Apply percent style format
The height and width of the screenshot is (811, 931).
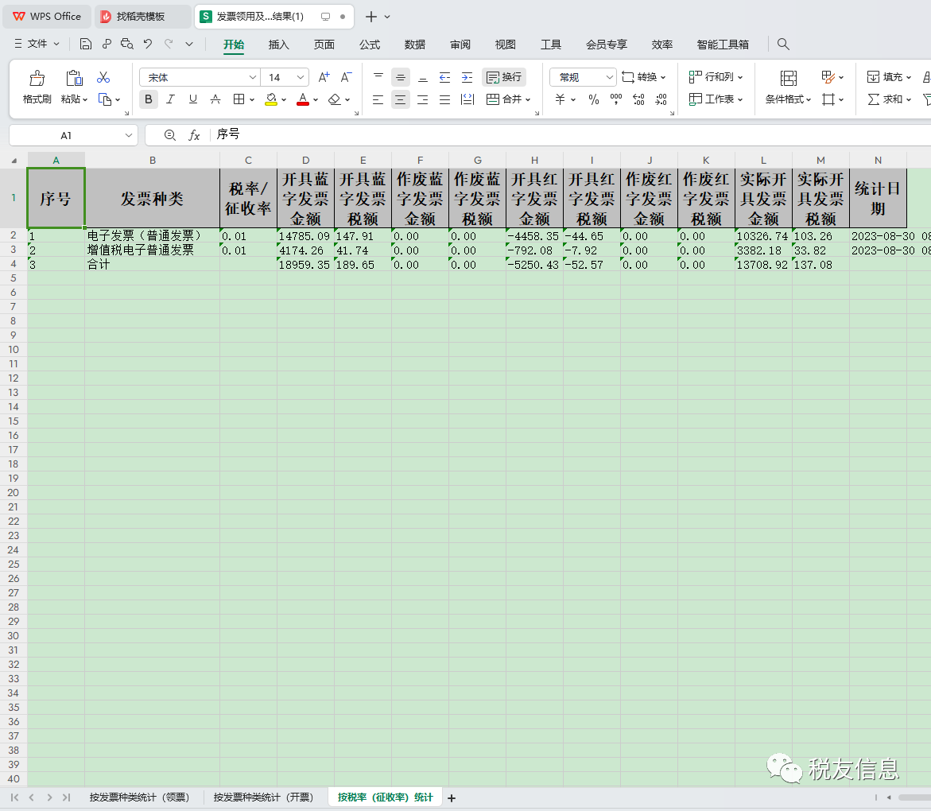point(594,99)
